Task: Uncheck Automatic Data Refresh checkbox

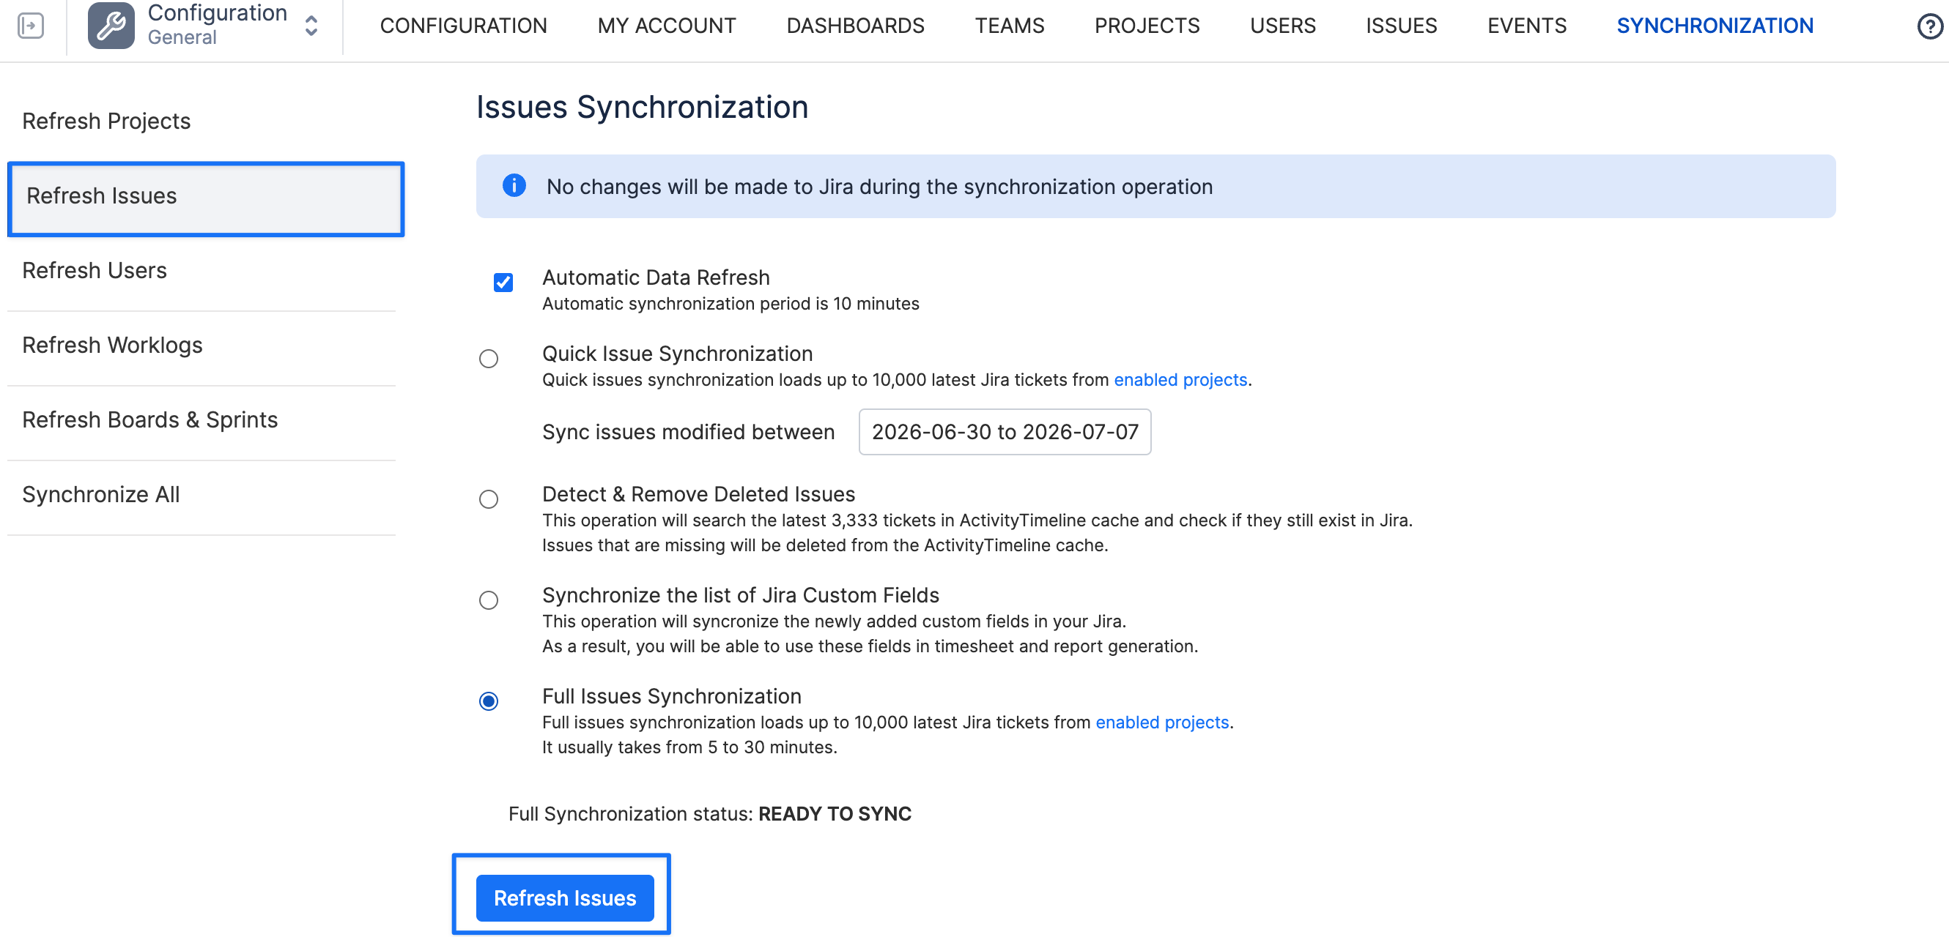Action: 503,283
